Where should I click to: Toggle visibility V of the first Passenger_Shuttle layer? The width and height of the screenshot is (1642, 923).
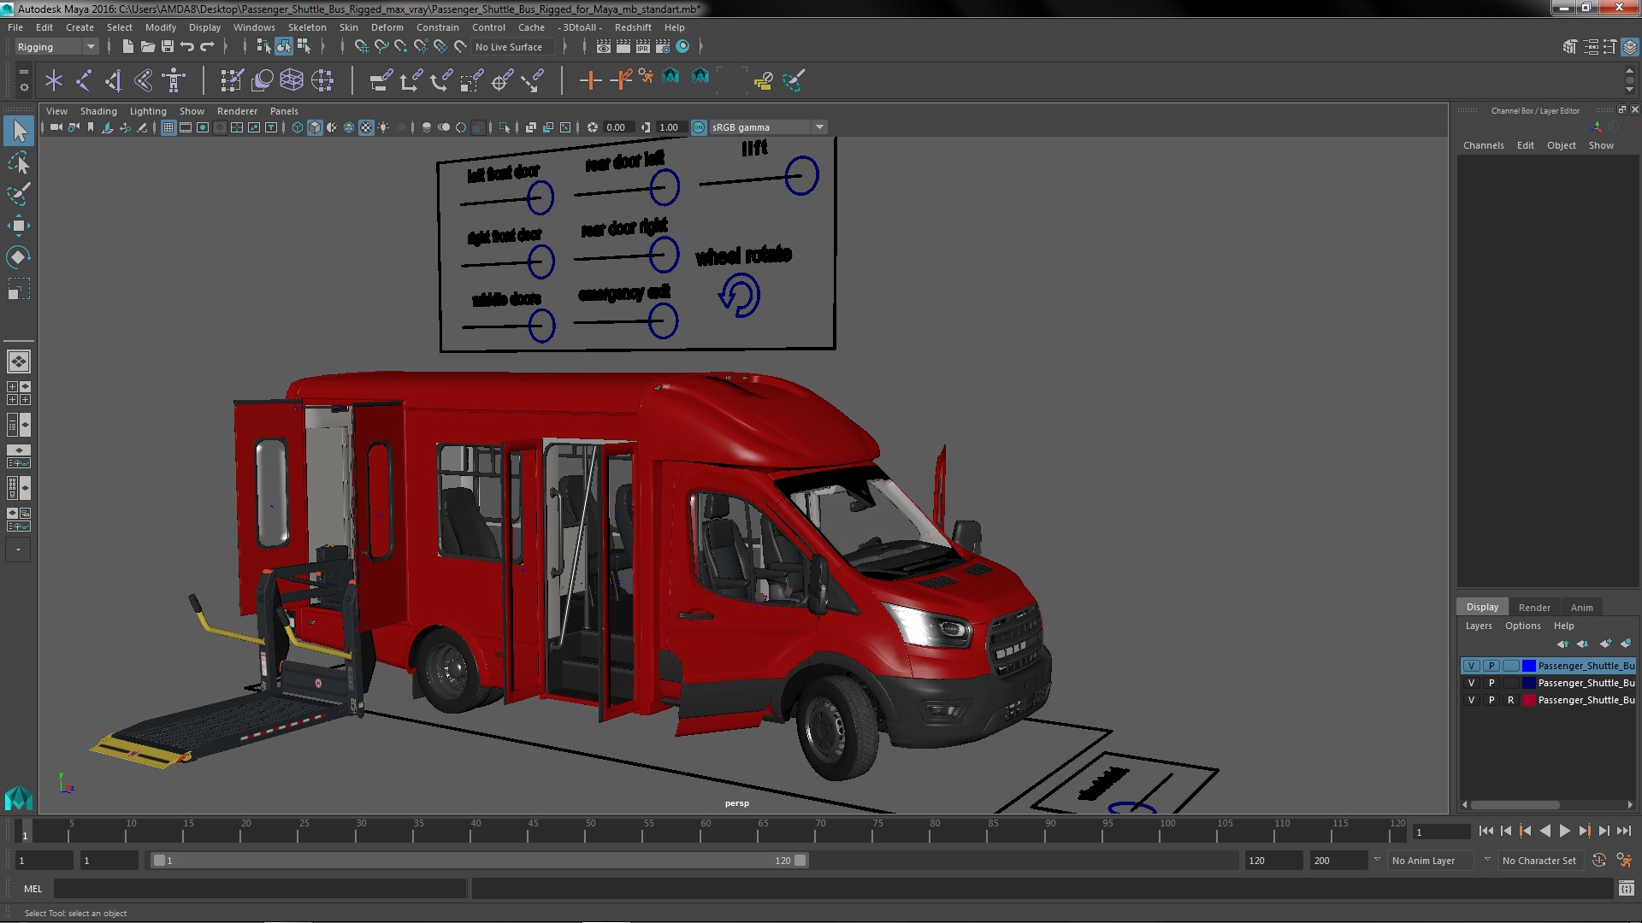pos(1471,666)
